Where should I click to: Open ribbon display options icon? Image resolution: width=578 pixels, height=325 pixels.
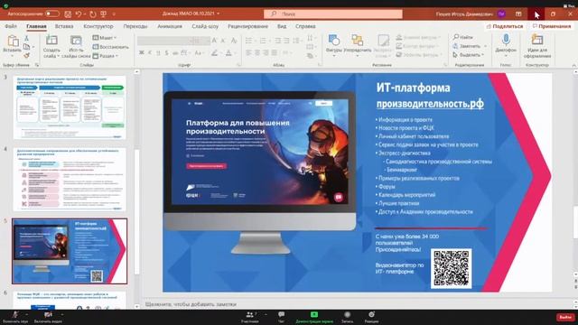click(518, 14)
